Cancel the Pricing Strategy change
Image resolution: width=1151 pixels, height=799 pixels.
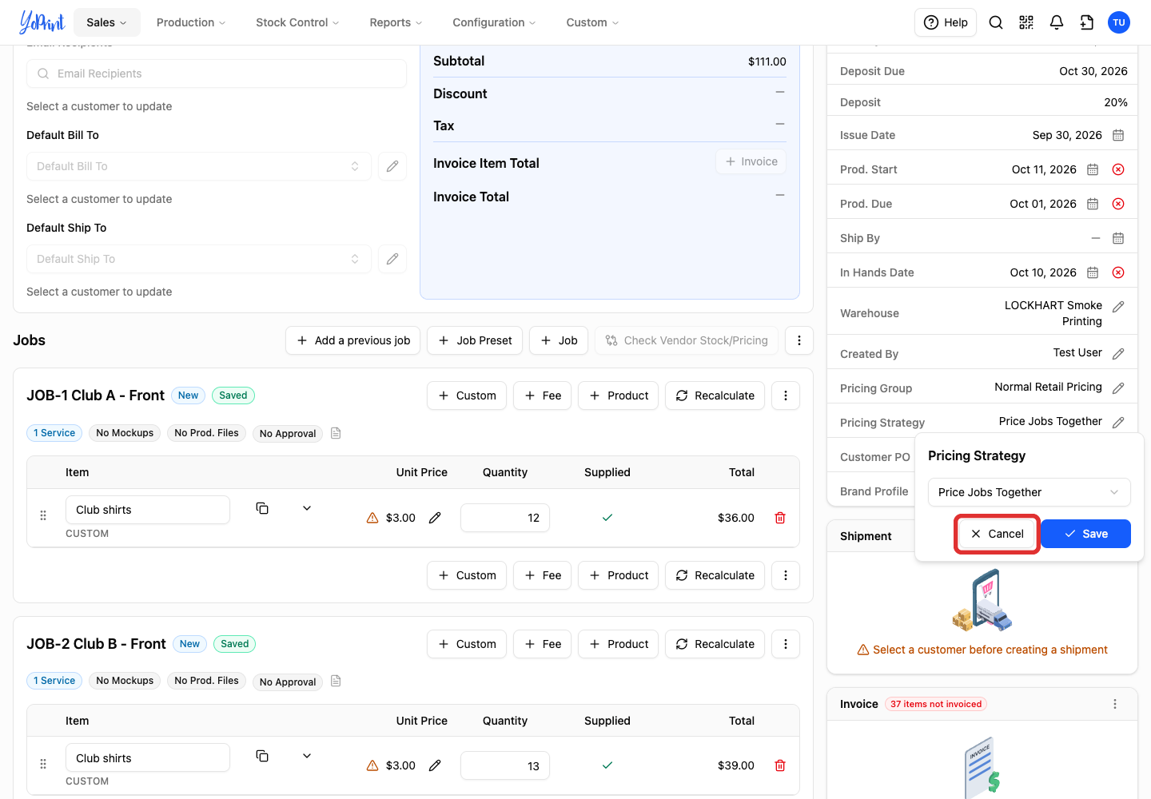(997, 534)
